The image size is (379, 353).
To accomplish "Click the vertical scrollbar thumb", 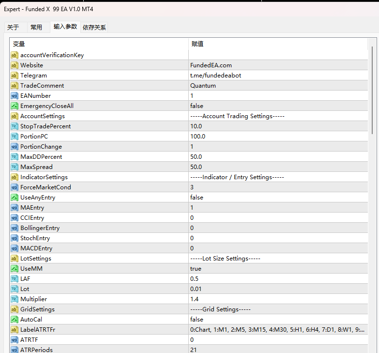I will coord(372,90).
